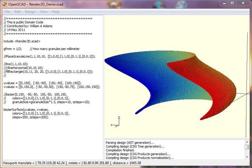Maximize the OpenSCAD window
252x168 pixels.
(x=232, y=3)
